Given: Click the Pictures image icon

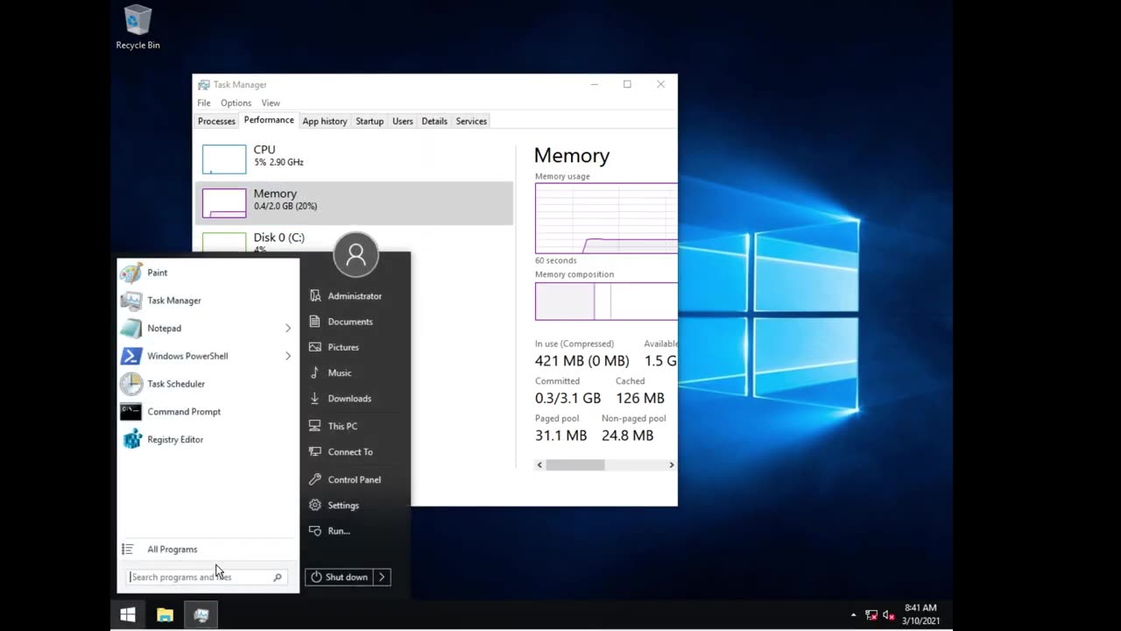Looking at the screenshot, I should click(x=315, y=347).
